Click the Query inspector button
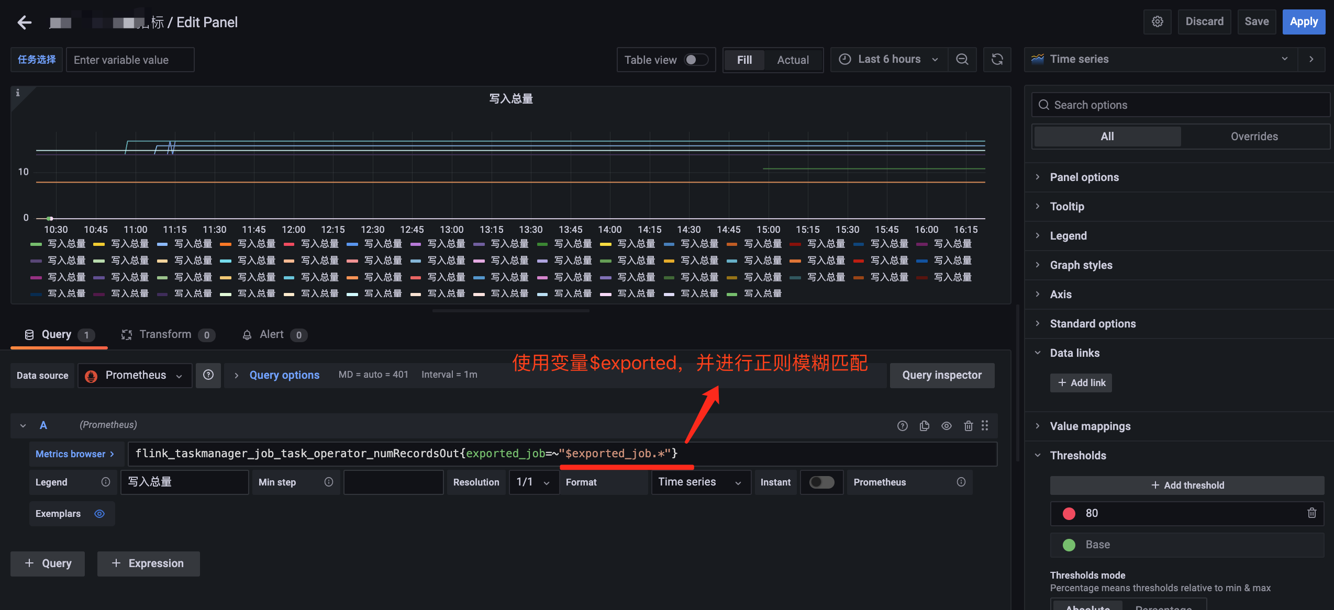1334x610 pixels. coord(941,375)
